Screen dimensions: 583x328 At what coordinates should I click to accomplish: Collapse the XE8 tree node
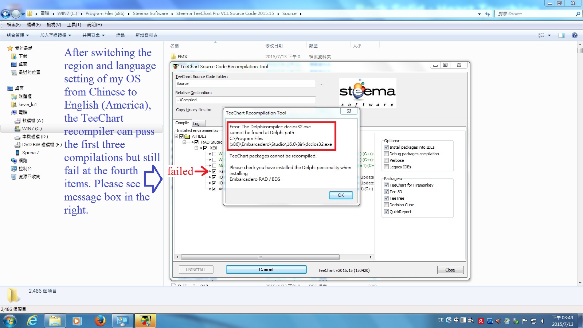pos(196,148)
